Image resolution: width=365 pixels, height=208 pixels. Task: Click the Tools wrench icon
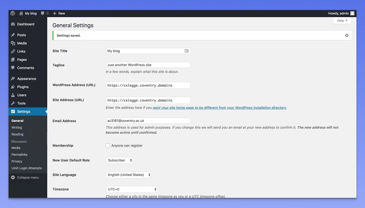coord(13,103)
